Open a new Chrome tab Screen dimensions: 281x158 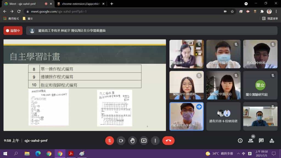click(112, 4)
